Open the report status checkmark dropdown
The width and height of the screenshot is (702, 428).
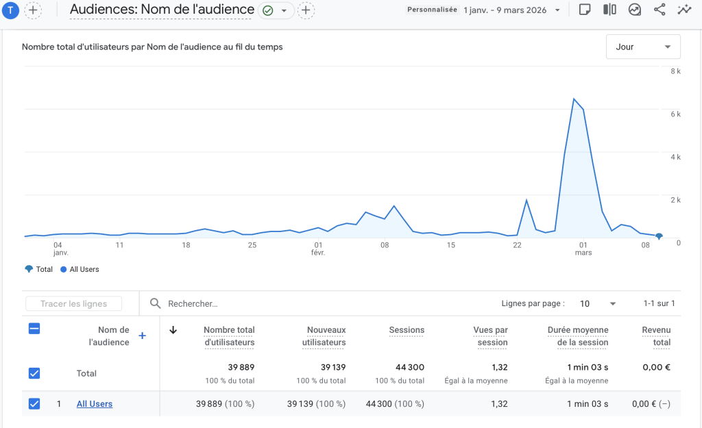click(x=276, y=10)
